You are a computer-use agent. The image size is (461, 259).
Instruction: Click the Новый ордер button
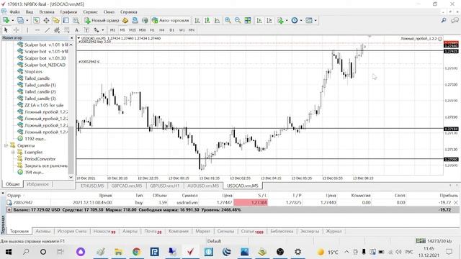click(x=102, y=20)
